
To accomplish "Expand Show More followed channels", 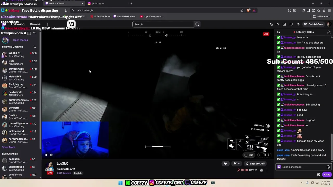I will click(x=9, y=147).
